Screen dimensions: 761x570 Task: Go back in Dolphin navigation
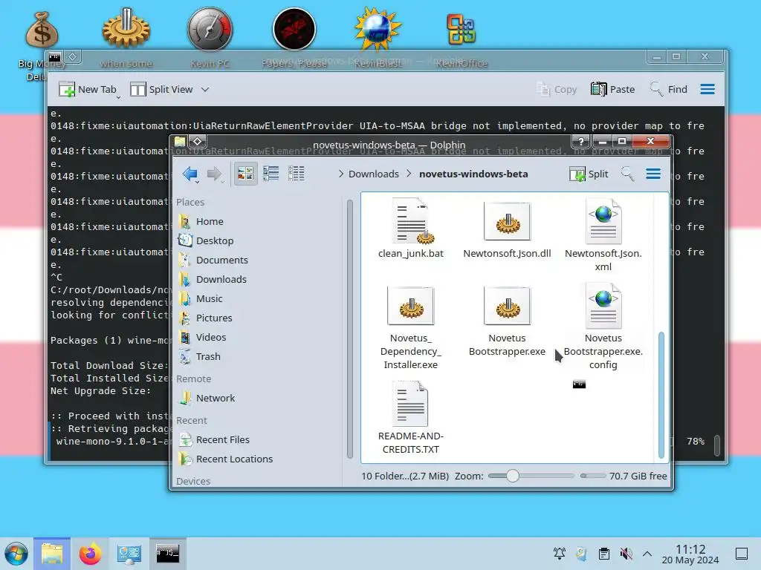tap(190, 174)
